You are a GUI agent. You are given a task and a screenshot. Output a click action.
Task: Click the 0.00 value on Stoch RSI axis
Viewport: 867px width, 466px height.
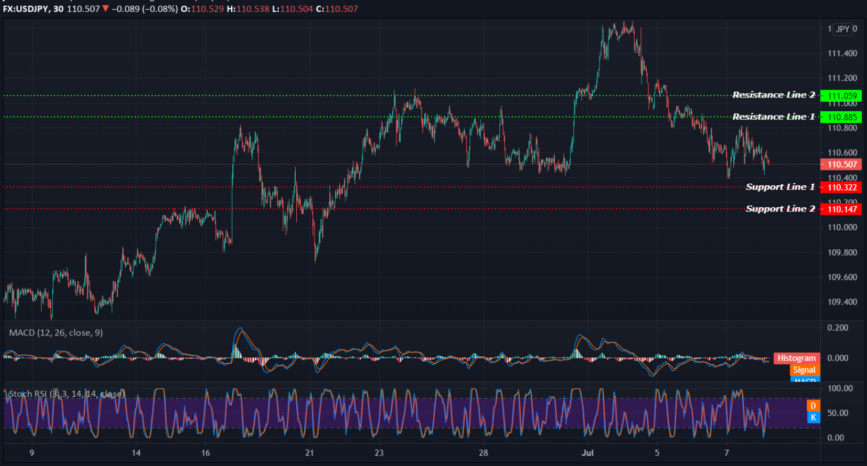click(836, 438)
